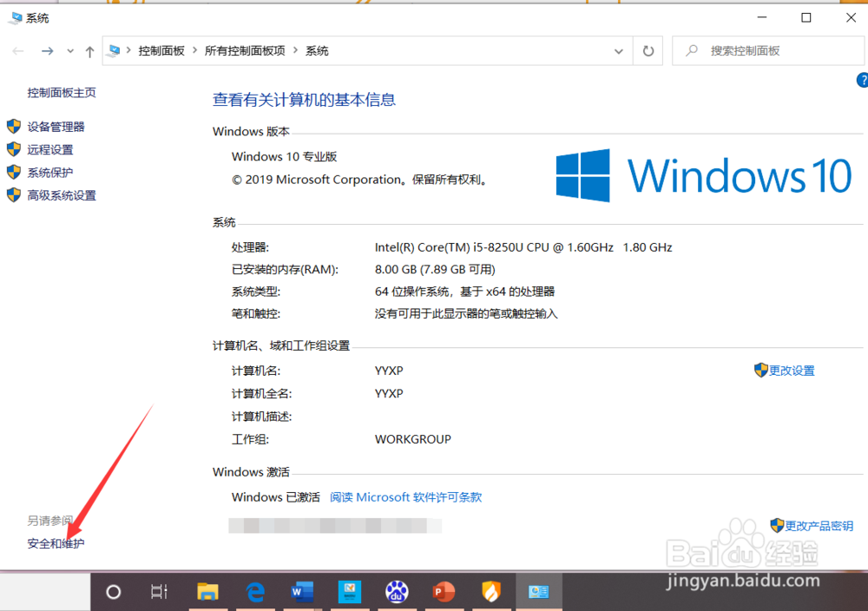868x611 pixels.
Task: Open PowerPoint from the taskbar
Action: pos(444,592)
